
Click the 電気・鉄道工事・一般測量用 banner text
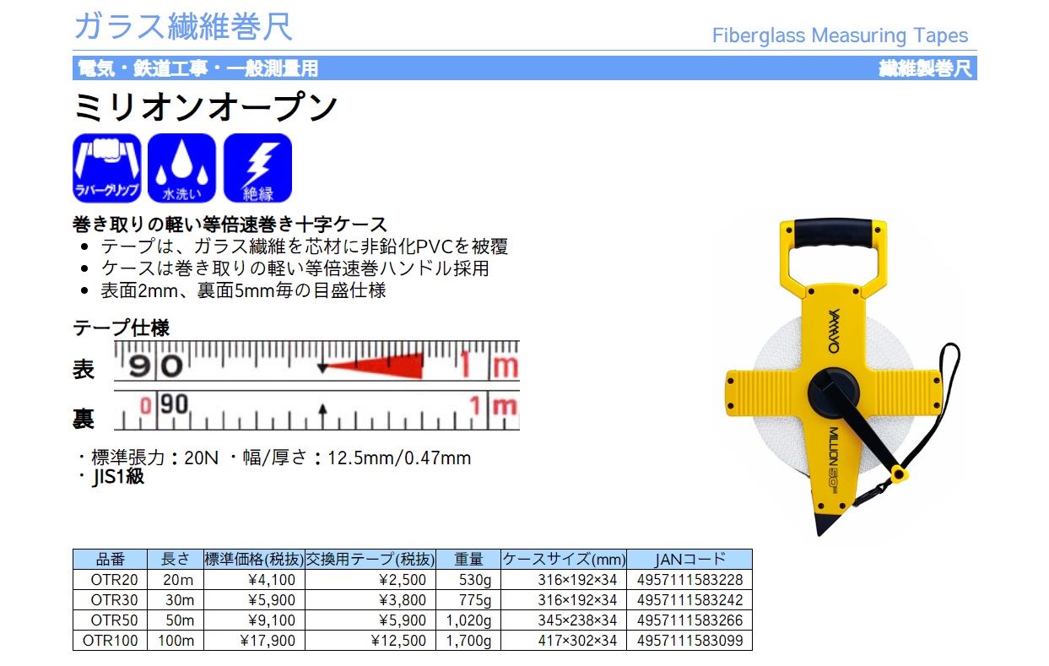(x=197, y=69)
